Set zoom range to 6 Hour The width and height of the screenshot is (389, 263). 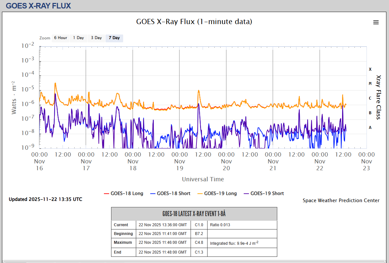tap(60, 38)
